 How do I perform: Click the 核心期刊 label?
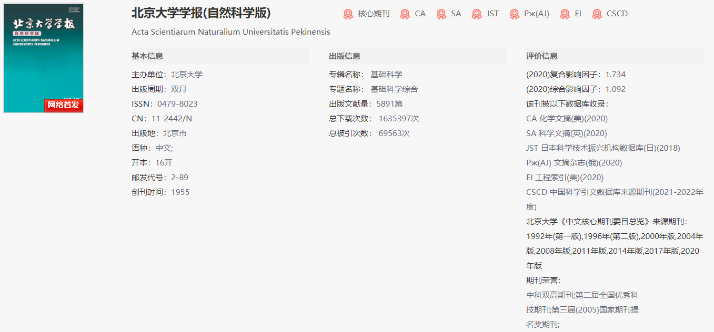(374, 14)
